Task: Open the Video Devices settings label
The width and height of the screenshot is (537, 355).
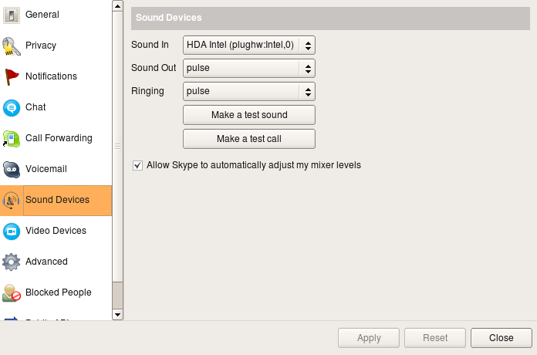Action: tap(56, 231)
